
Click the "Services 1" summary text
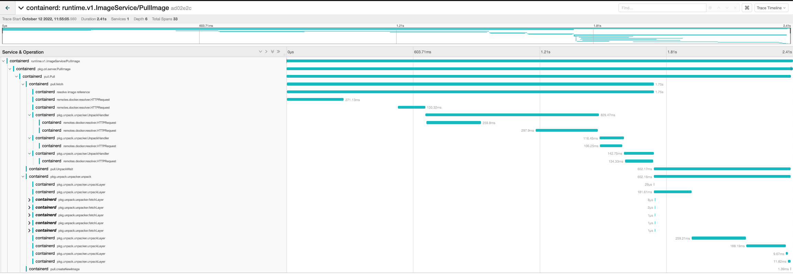[120, 19]
